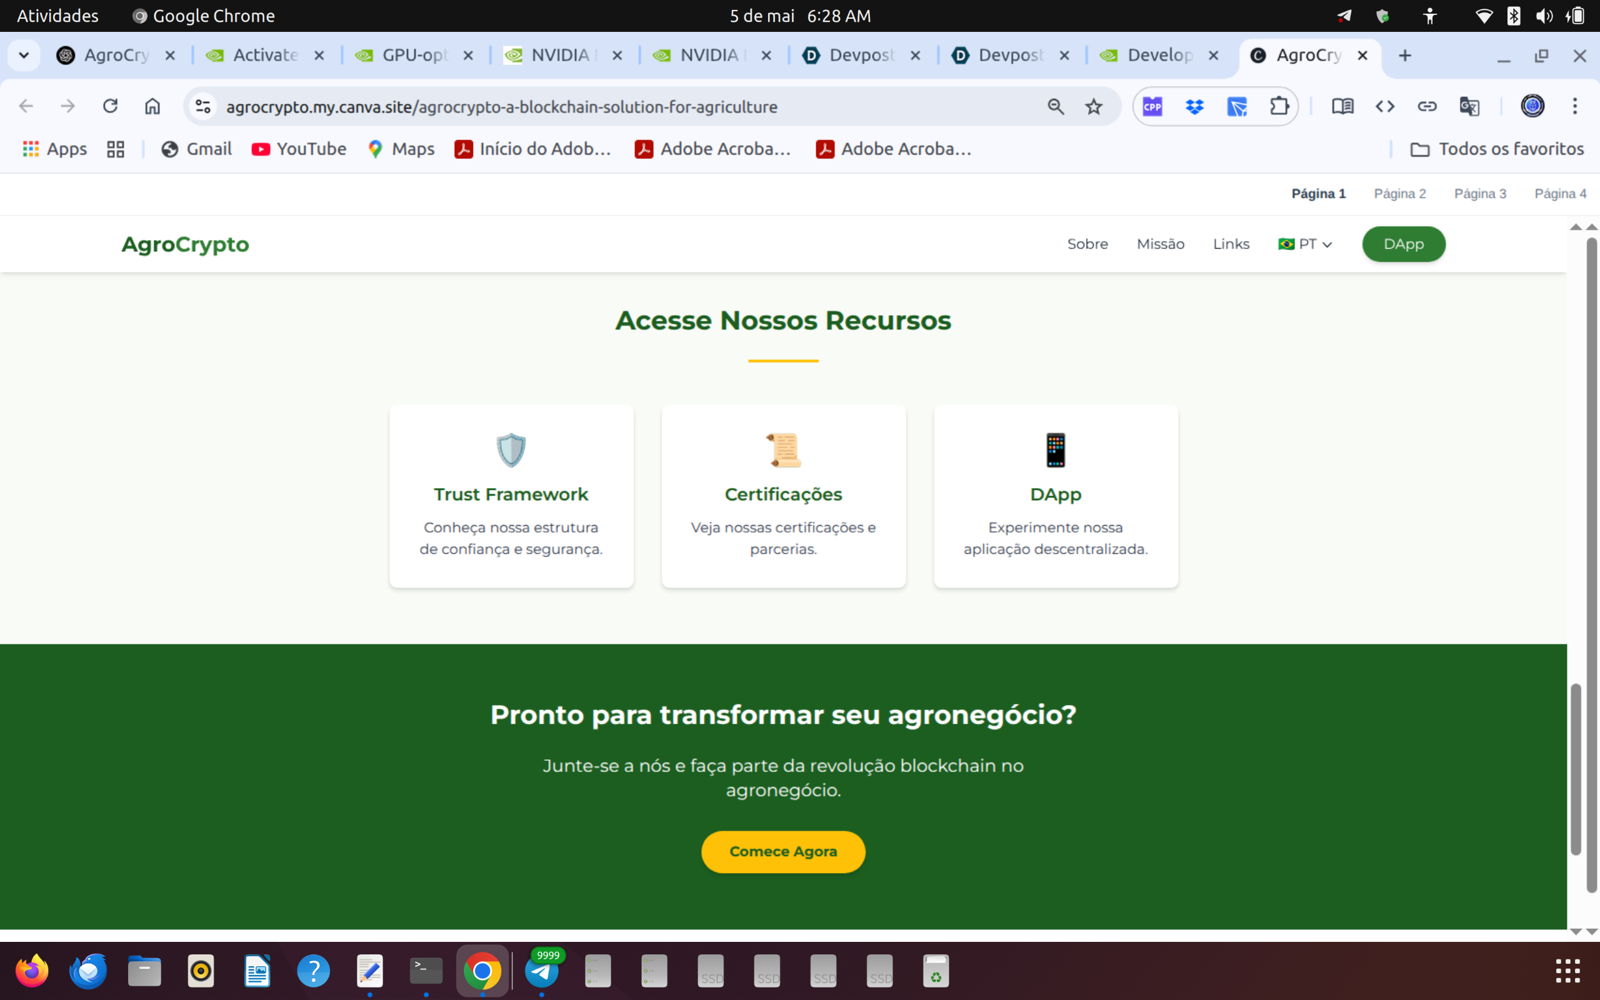
Task: Click the zoom magnifier icon in address bar
Action: [x=1055, y=106]
